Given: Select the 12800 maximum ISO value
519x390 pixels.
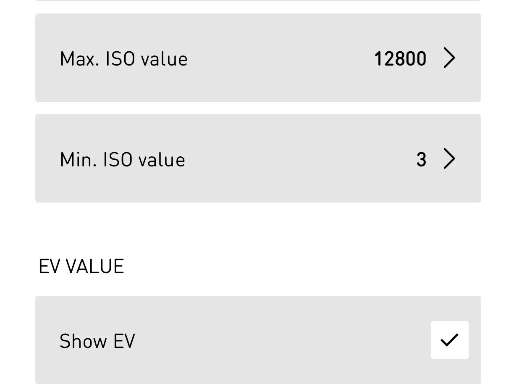Looking at the screenshot, I should click(x=400, y=58).
